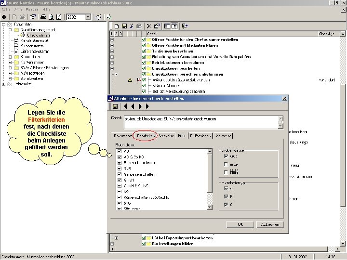The height and width of the screenshot is (260, 347).
Task: Toggle Mandantentyp A checkbox
Action: point(226,189)
